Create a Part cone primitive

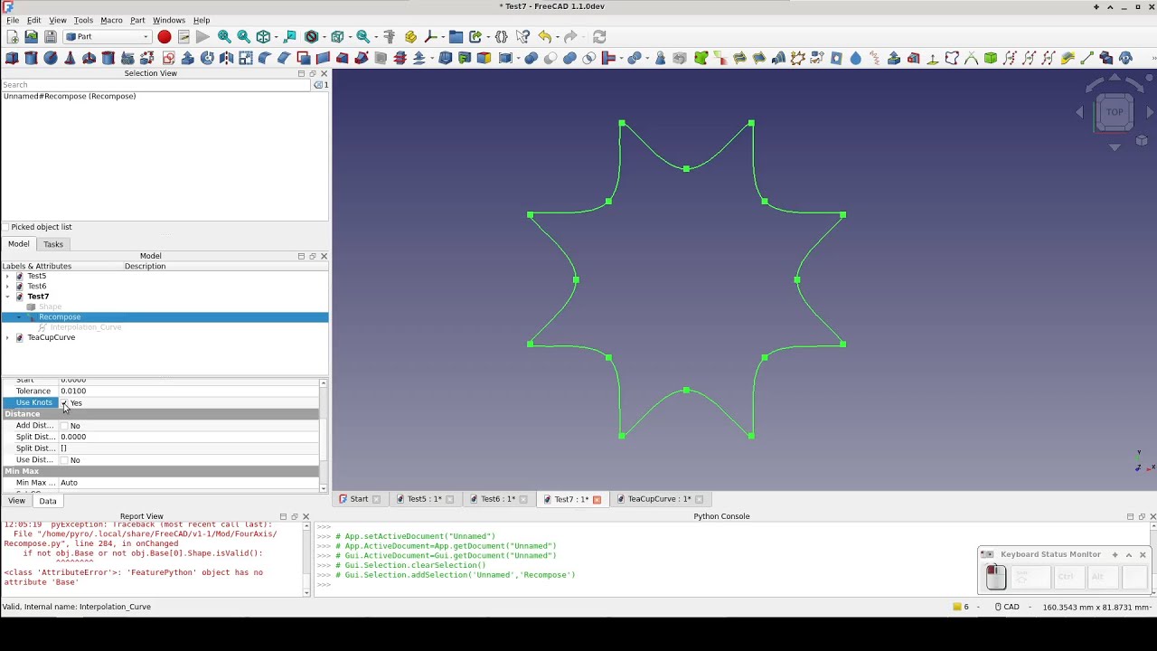tap(70, 59)
